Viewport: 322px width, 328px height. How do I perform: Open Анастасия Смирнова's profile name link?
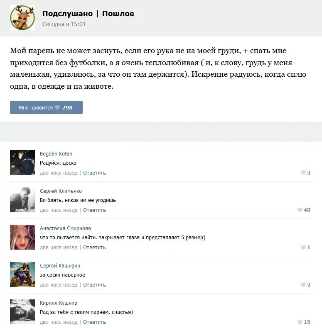(x=65, y=228)
